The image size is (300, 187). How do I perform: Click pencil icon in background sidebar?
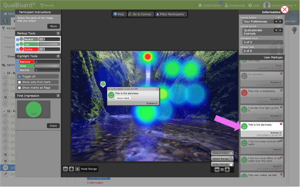[6, 174]
